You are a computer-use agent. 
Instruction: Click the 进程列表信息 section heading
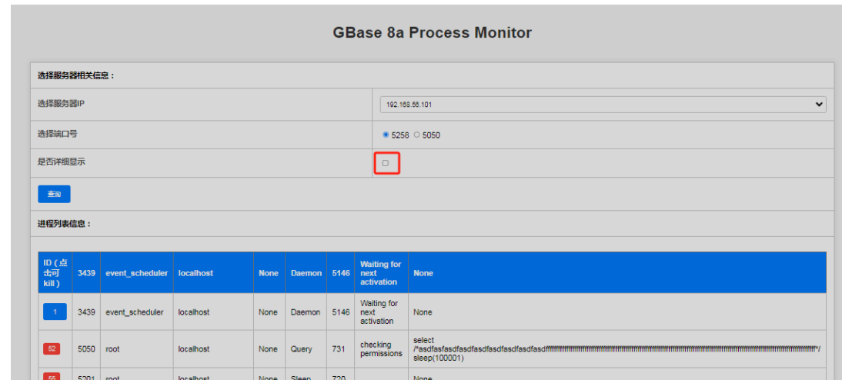(65, 224)
